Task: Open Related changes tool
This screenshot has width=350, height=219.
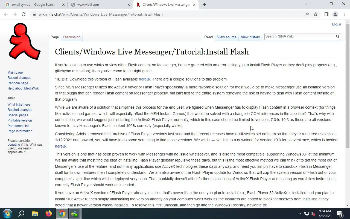Action: click(x=20, y=110)
